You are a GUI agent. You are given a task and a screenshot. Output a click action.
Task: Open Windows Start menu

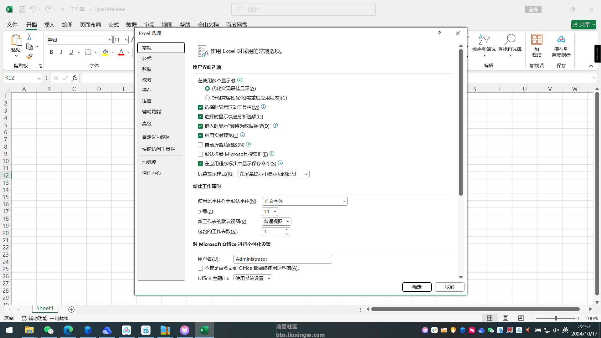tap(9, 330)
